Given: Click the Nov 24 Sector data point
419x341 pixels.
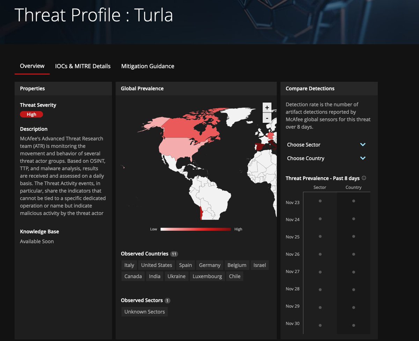Looking at the screenshot, I should (320, 219).
